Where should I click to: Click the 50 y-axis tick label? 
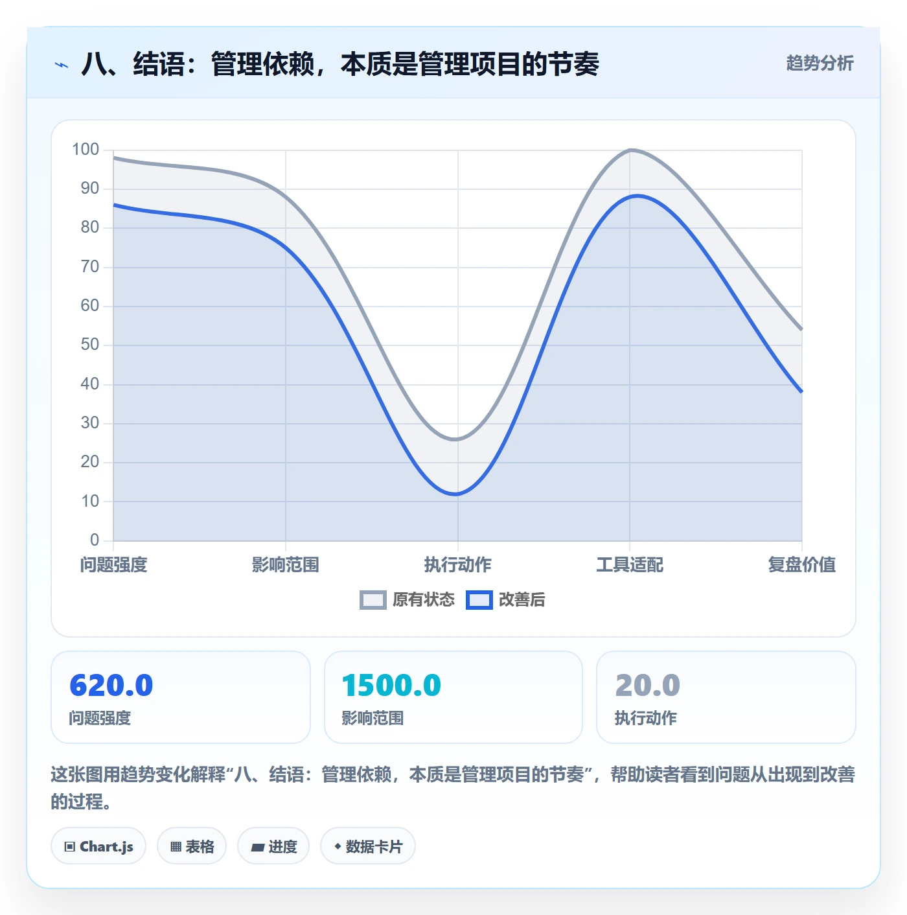[90, 345]
